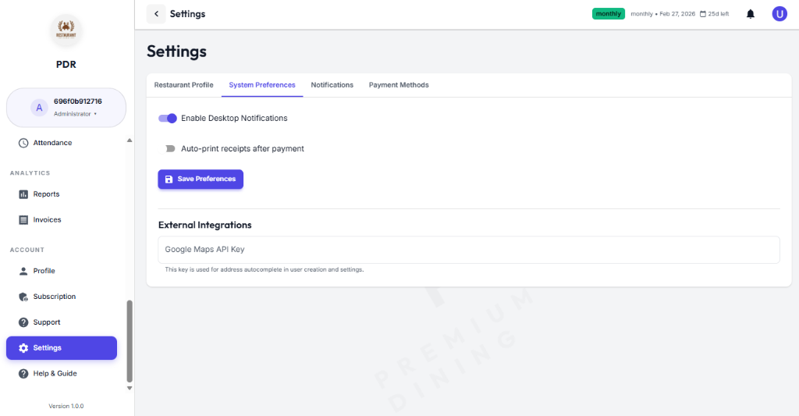The width and height of the screenshot is (799, 416).
Task: Click the back arrow button in header
Action: point(156,14)
